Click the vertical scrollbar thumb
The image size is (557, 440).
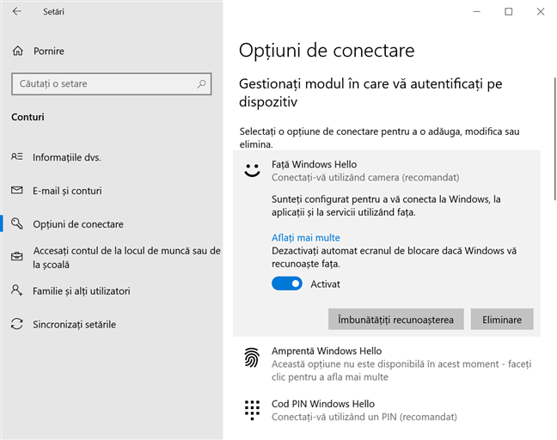(x=554, y=138)
